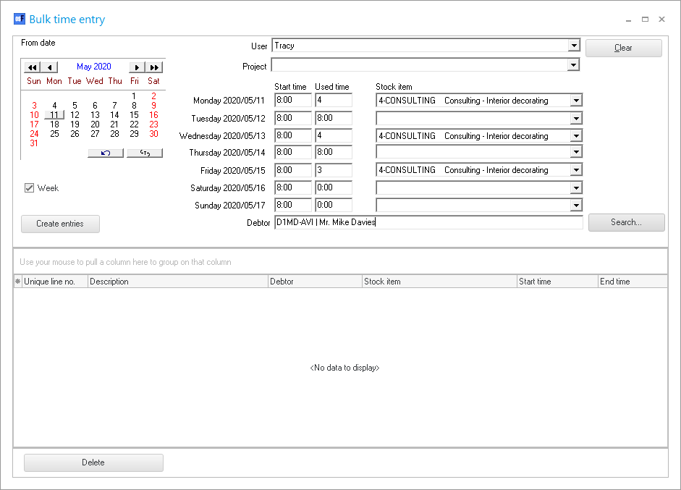681x490 pixels.
Task: Open the User dropdown list
Action: click(x=574, y=46)
